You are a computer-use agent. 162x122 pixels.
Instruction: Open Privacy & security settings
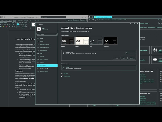47,69
